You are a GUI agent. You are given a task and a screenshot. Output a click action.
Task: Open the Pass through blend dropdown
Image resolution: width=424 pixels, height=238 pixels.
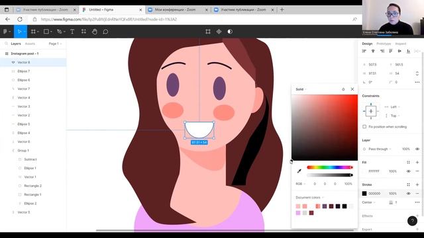[x=380, y=149]
